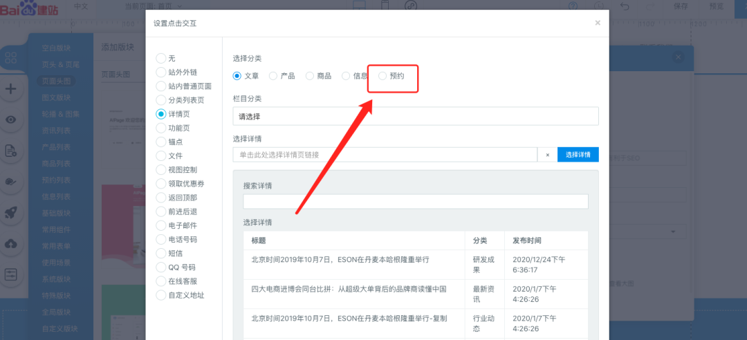Open the palette theme icon in sidebar

click(10, 182)
